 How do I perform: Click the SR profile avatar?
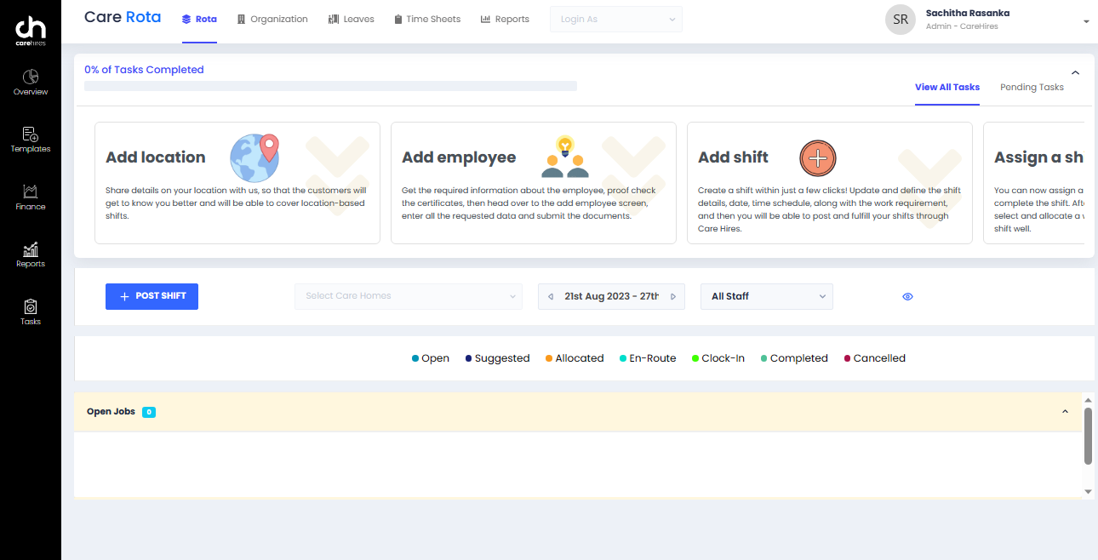tap(901, 19)
